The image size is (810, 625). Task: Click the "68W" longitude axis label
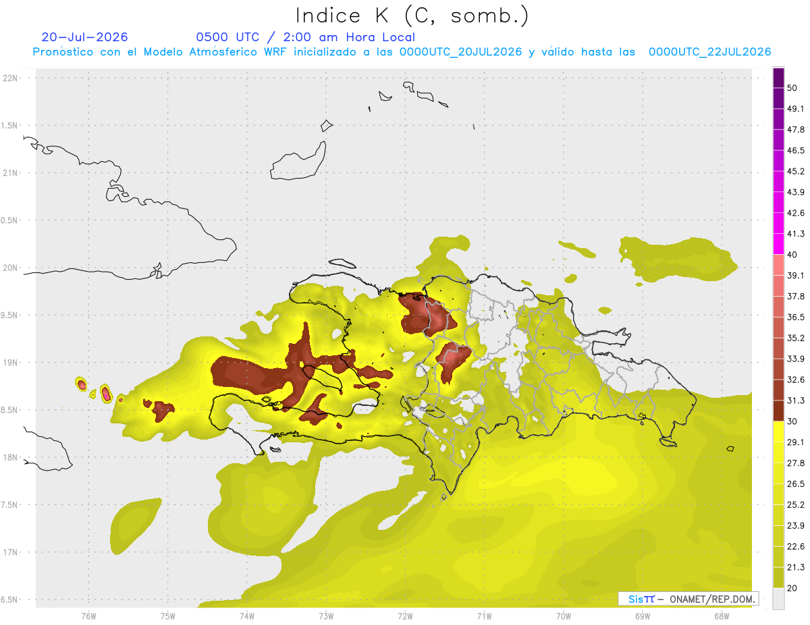[721, 616]
